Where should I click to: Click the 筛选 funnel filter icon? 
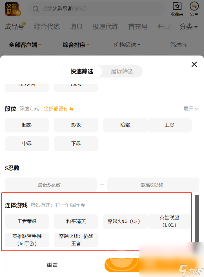click(x=184, y=45)
